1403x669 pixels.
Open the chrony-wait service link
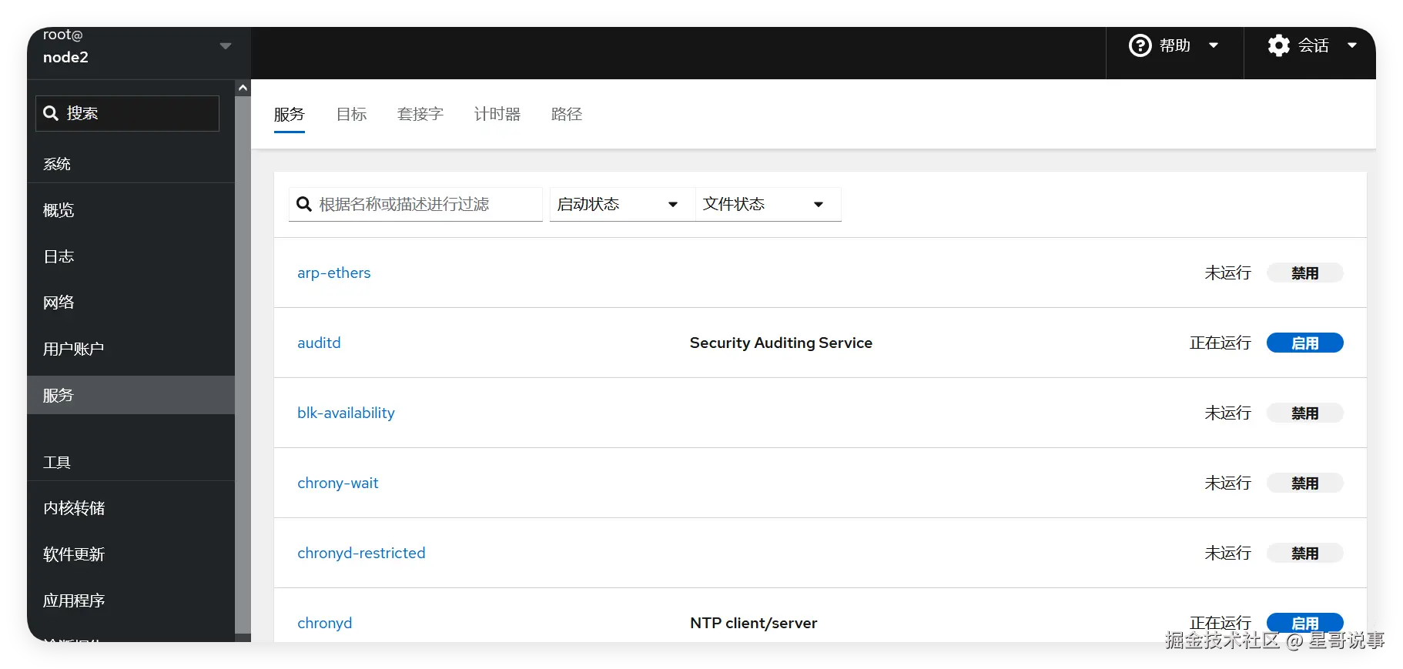click(x=338, y=483)
